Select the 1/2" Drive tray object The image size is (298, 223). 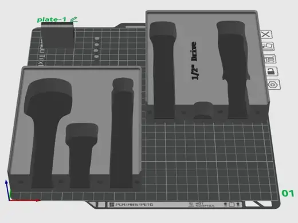pyautogui.click(x=207, y=64)
